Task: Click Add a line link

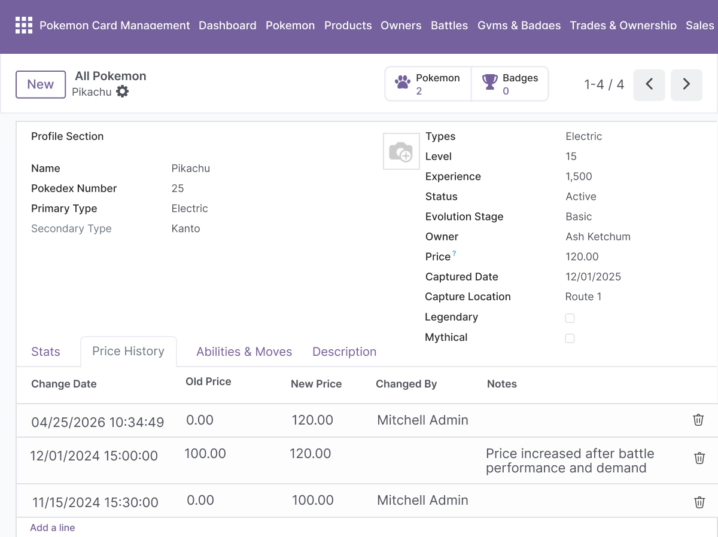Action: point(53,527)
